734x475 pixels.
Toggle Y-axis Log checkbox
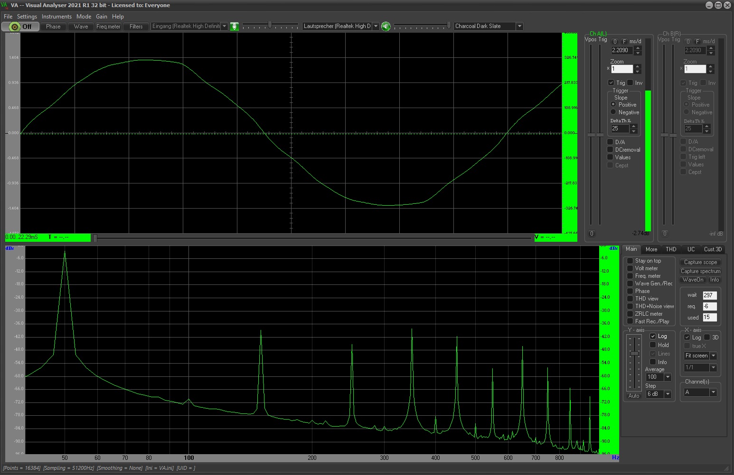click(653, 336)
